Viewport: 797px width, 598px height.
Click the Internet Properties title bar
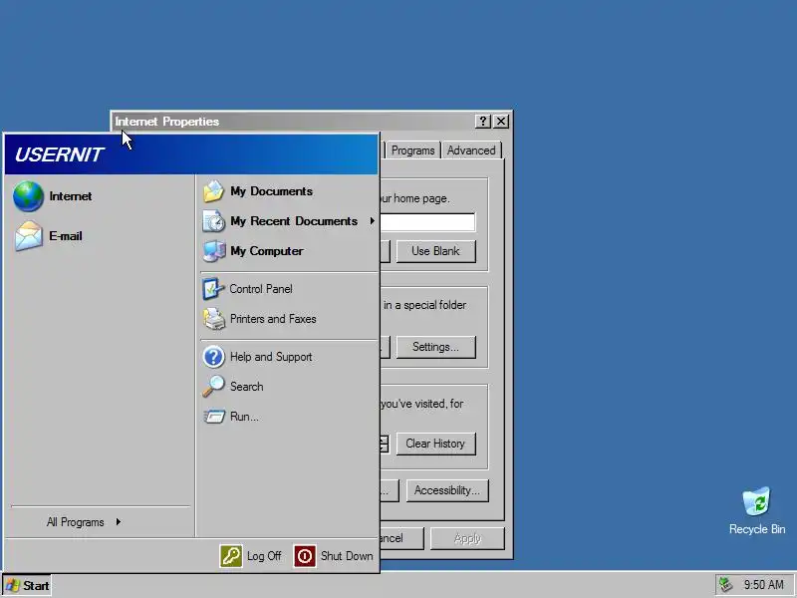click(293, 122)
